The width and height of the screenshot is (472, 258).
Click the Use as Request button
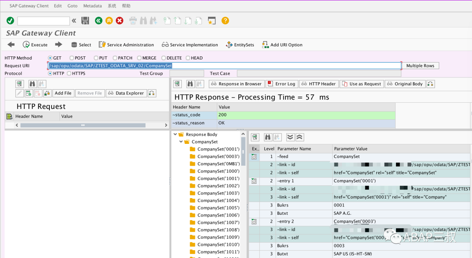click(x=362, y=84)
